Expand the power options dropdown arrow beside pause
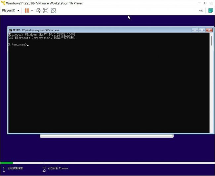 pos(32,11)
